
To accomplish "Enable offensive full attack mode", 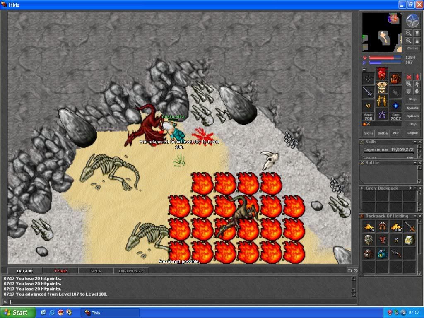I will tap(409, 77).
